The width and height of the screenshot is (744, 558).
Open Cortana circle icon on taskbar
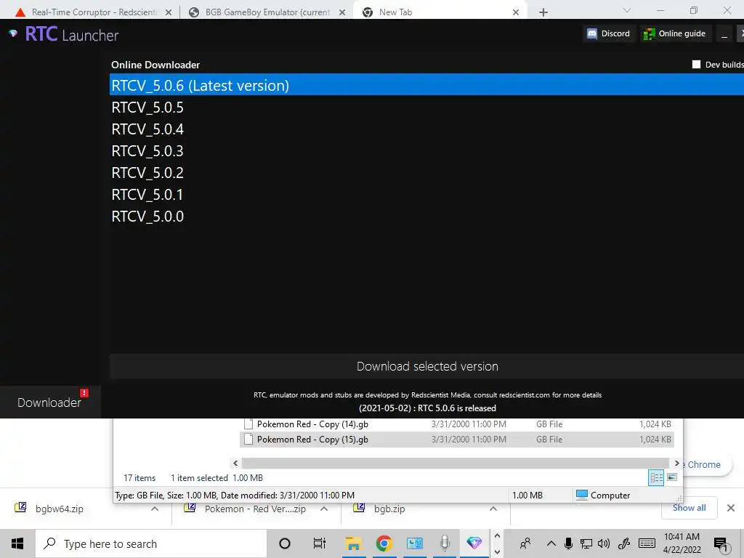285,543
